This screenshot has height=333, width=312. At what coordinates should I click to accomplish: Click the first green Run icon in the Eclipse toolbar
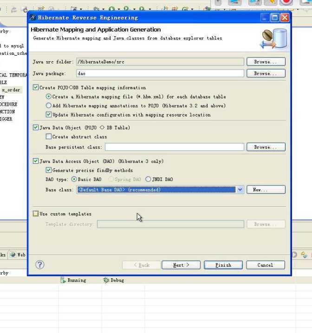[111, 9]
